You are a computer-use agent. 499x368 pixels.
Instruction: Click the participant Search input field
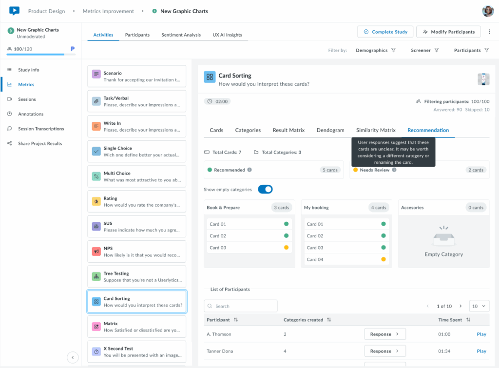click(x=241, y=306)
